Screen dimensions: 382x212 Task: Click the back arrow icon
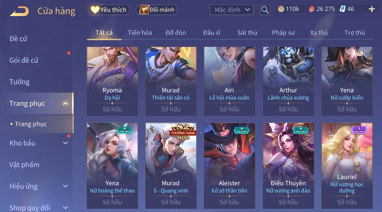click(x=19, y=11)
